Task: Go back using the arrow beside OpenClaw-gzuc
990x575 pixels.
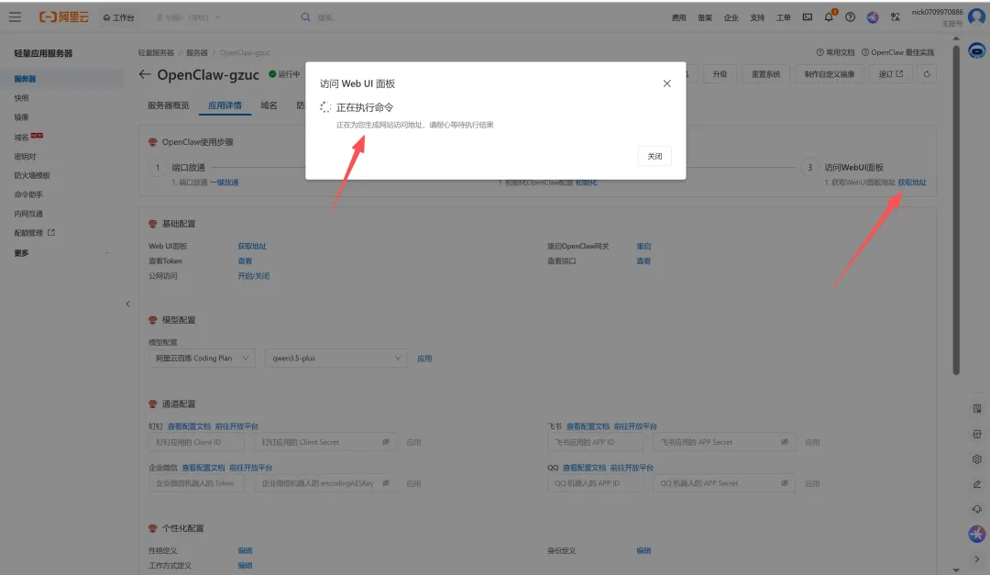Action: [145, 74]
